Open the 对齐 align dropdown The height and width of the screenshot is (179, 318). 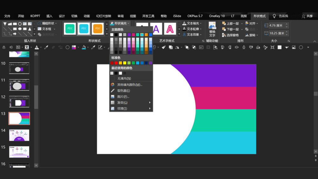point(252,24)
